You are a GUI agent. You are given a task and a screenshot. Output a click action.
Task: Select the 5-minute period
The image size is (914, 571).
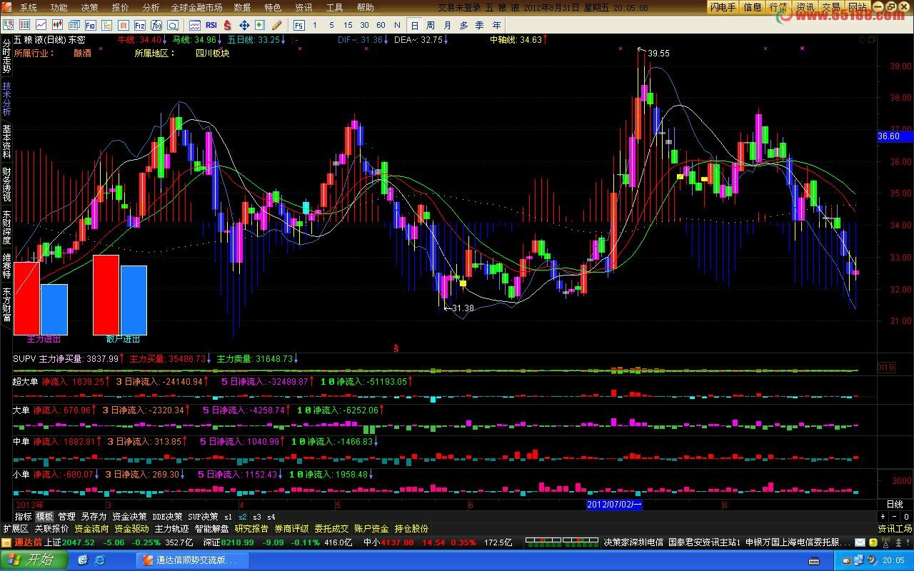click(331, 25)
